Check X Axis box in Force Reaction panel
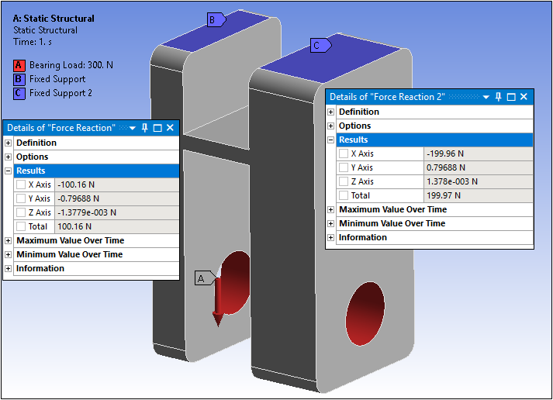553x400 pixels. (x=21, y=184)
